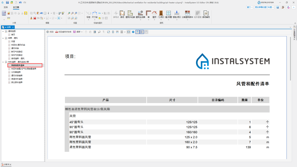
Task: Select the 建筑外轮廓 building outline tool
Action: pyautogui.click(x=130, y=14)
